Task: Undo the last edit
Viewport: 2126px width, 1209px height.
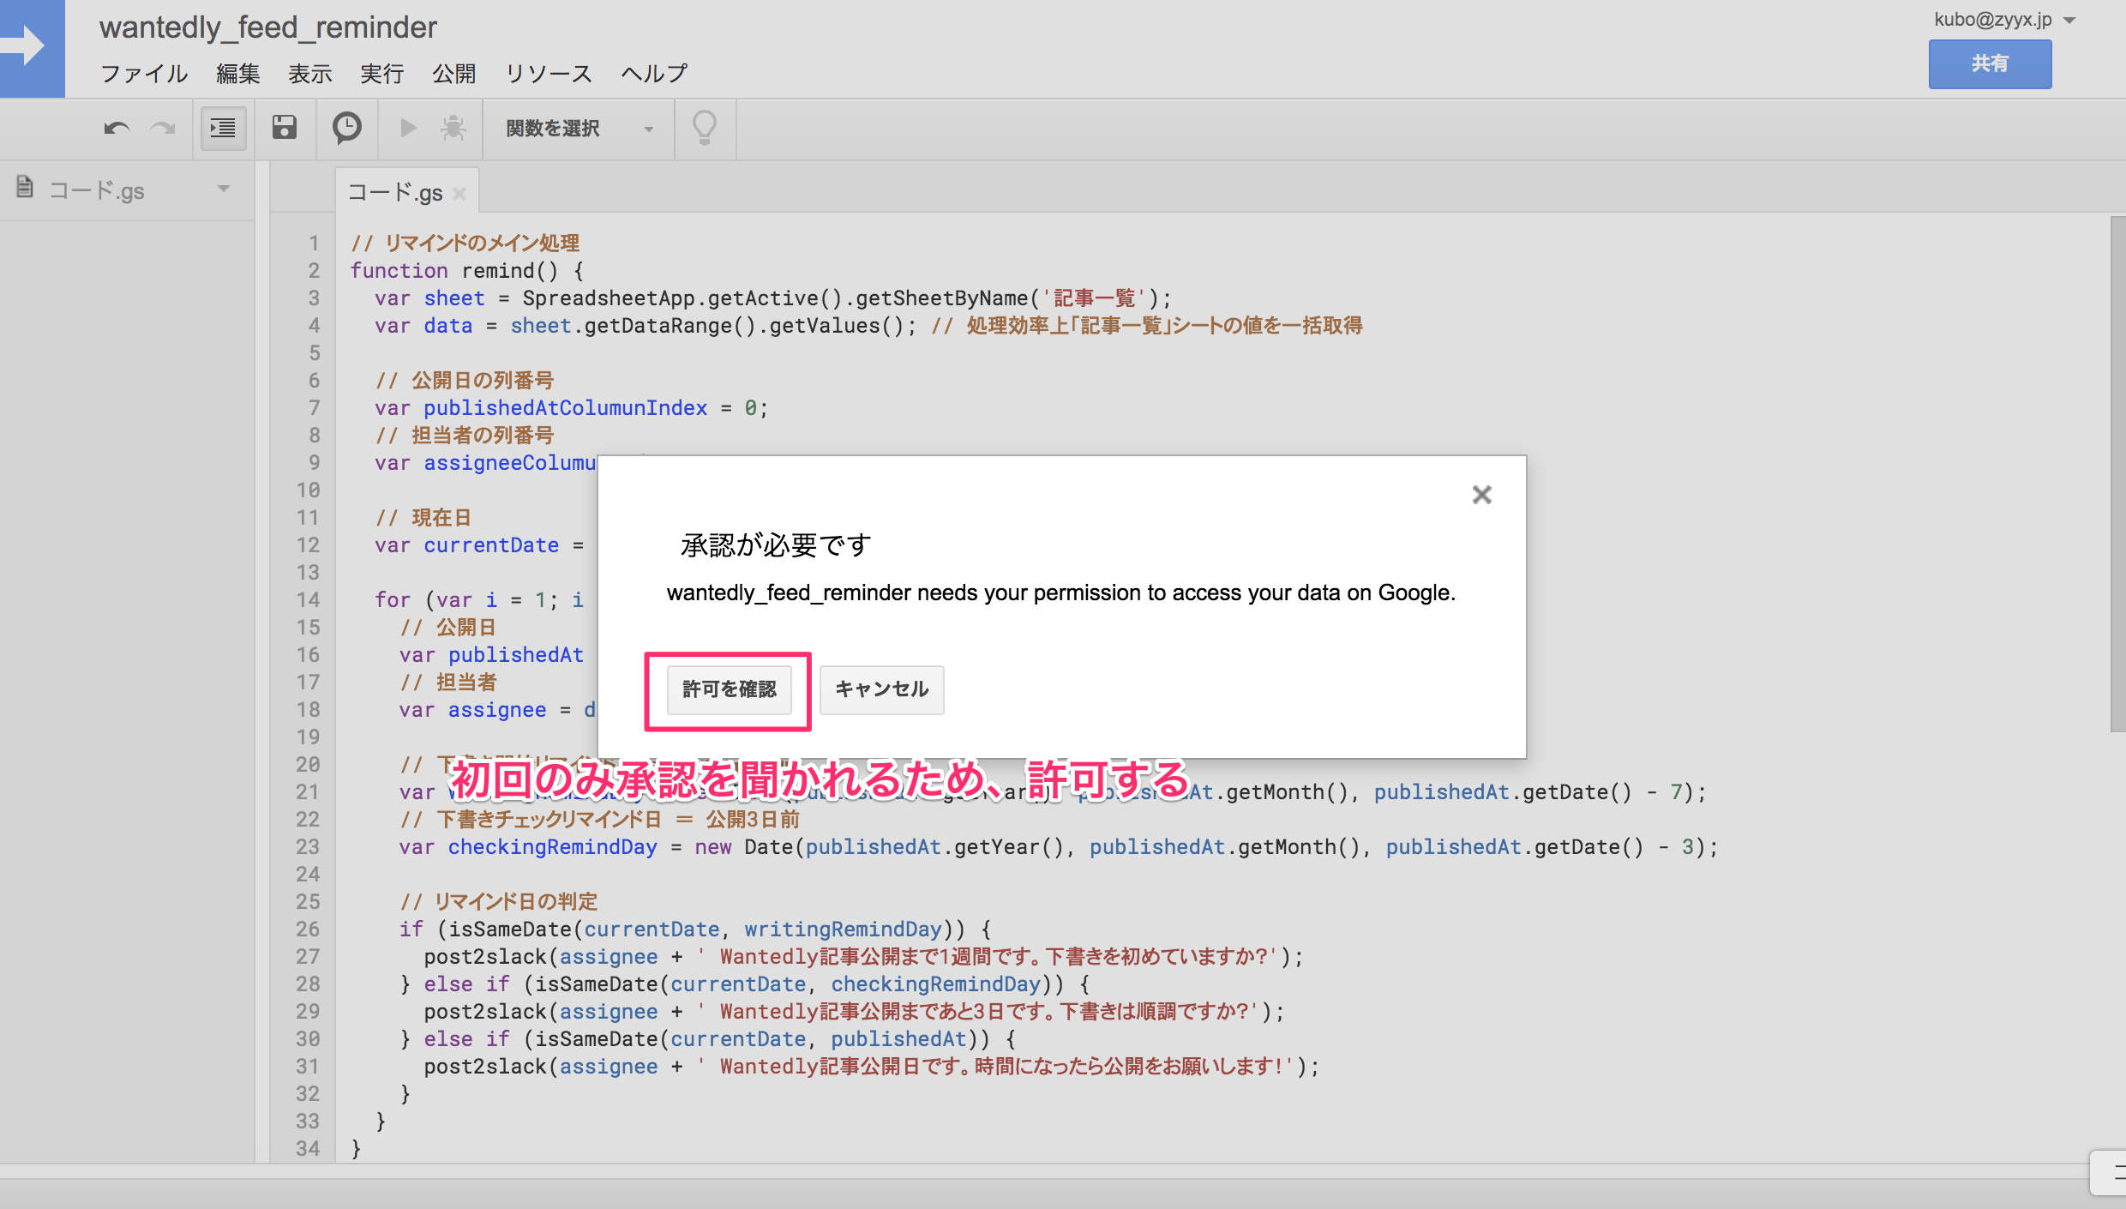Action: [x=117, y=129]
